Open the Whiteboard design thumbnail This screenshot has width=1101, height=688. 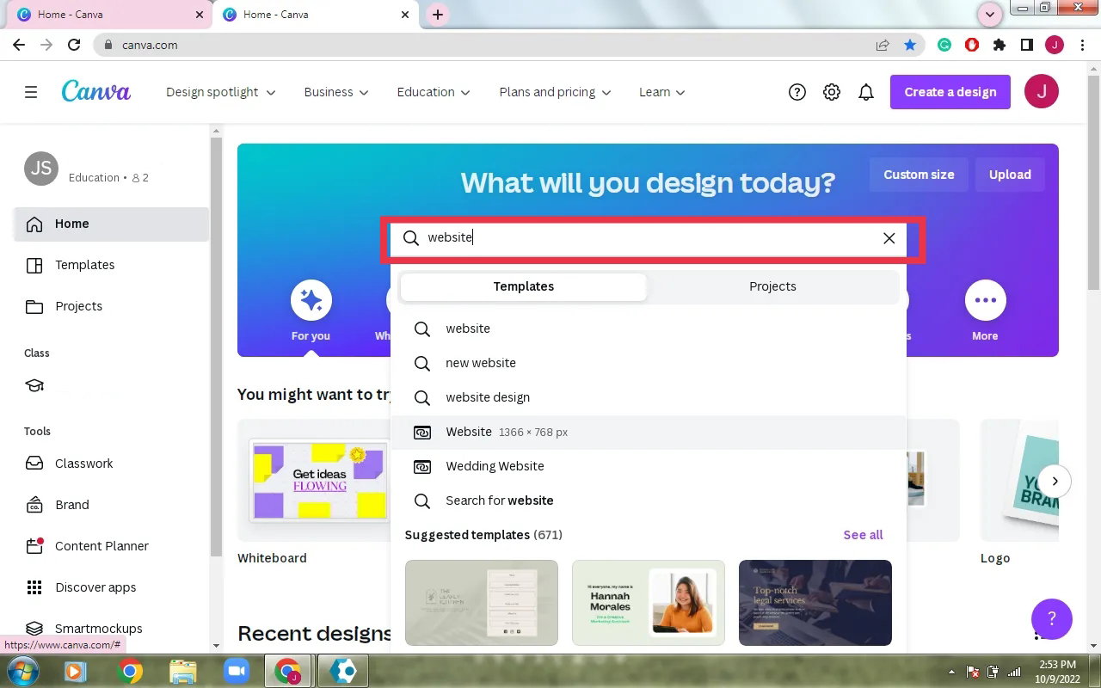(314, 481)
